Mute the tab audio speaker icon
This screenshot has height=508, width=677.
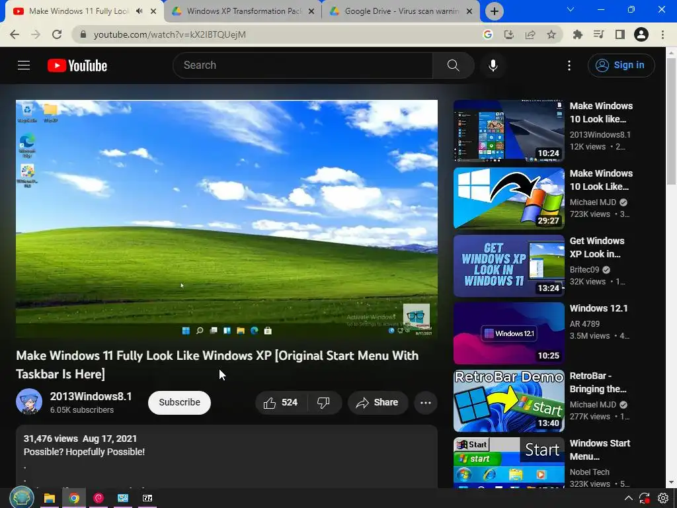point(139,11)
